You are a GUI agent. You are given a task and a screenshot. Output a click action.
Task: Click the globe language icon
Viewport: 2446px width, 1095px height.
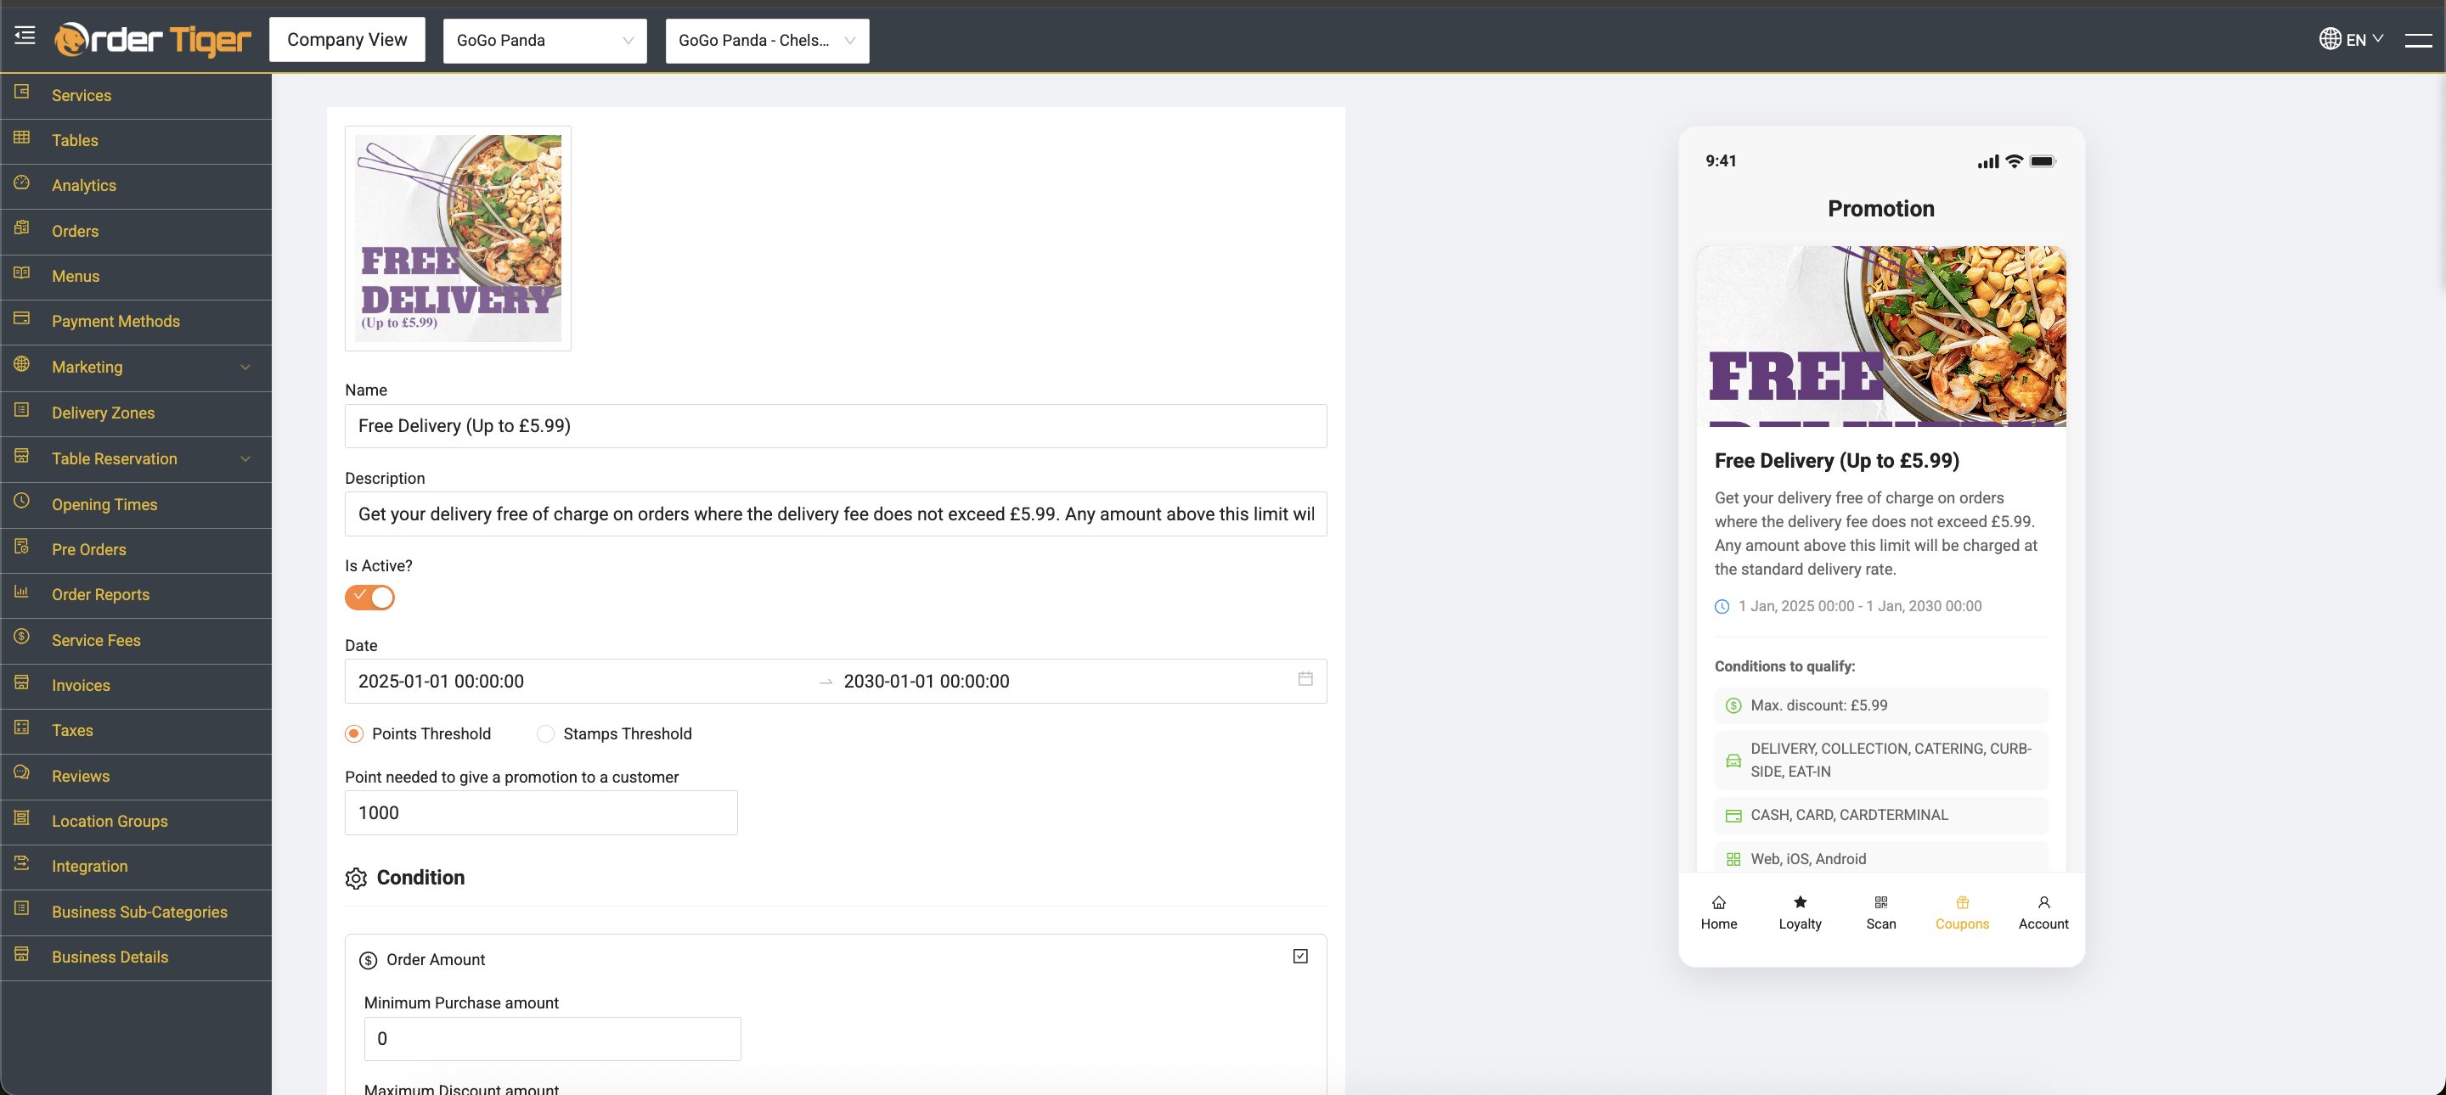click(x=2329, y=39)
